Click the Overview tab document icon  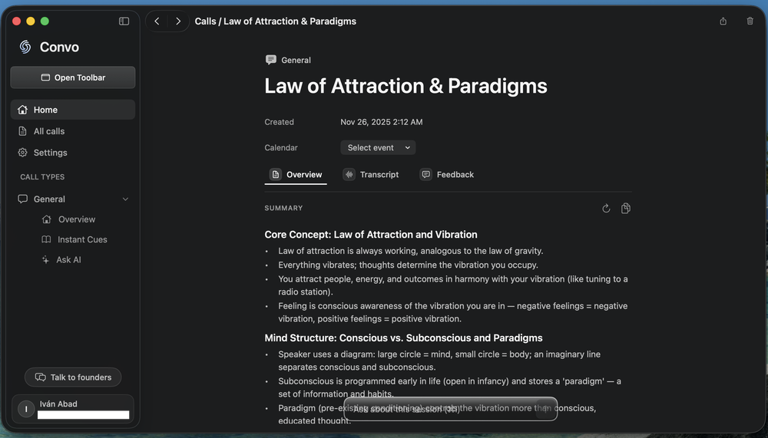click(276, 175)
